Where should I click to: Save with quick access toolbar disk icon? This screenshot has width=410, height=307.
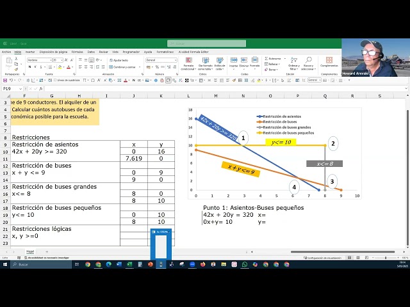pos(4,81)
